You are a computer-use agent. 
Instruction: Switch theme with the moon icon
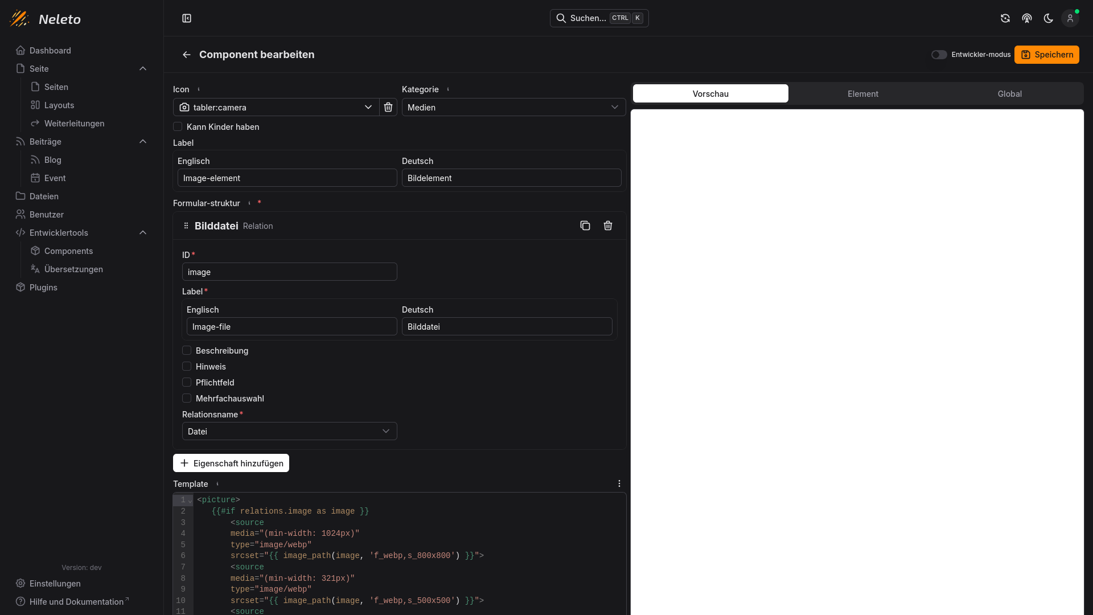(x=1048, y=18)
